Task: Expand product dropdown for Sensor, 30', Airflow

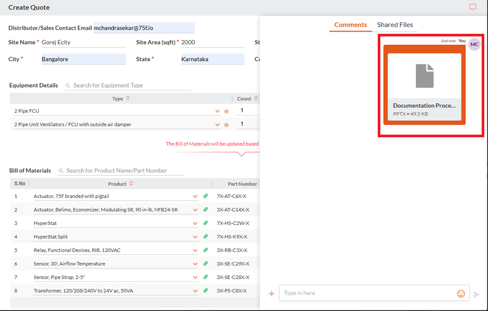Action: (x=195, y=264)
